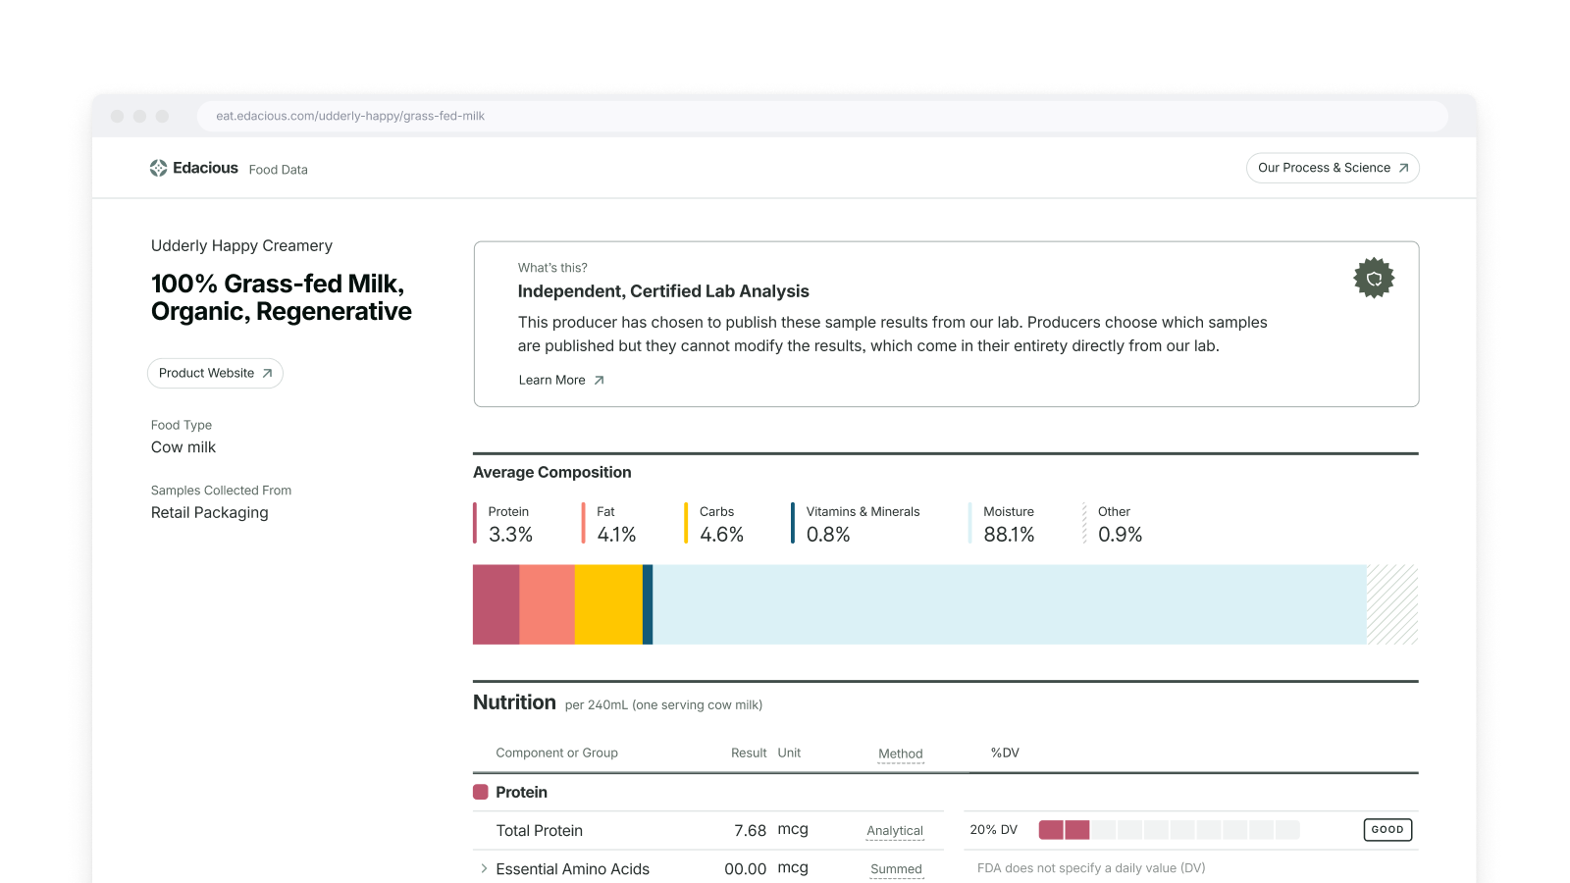Viewport: 1570px width, 883px height.
Task: Click arrow icon in Our Process & Science
Action: (x=1403, y=168)
